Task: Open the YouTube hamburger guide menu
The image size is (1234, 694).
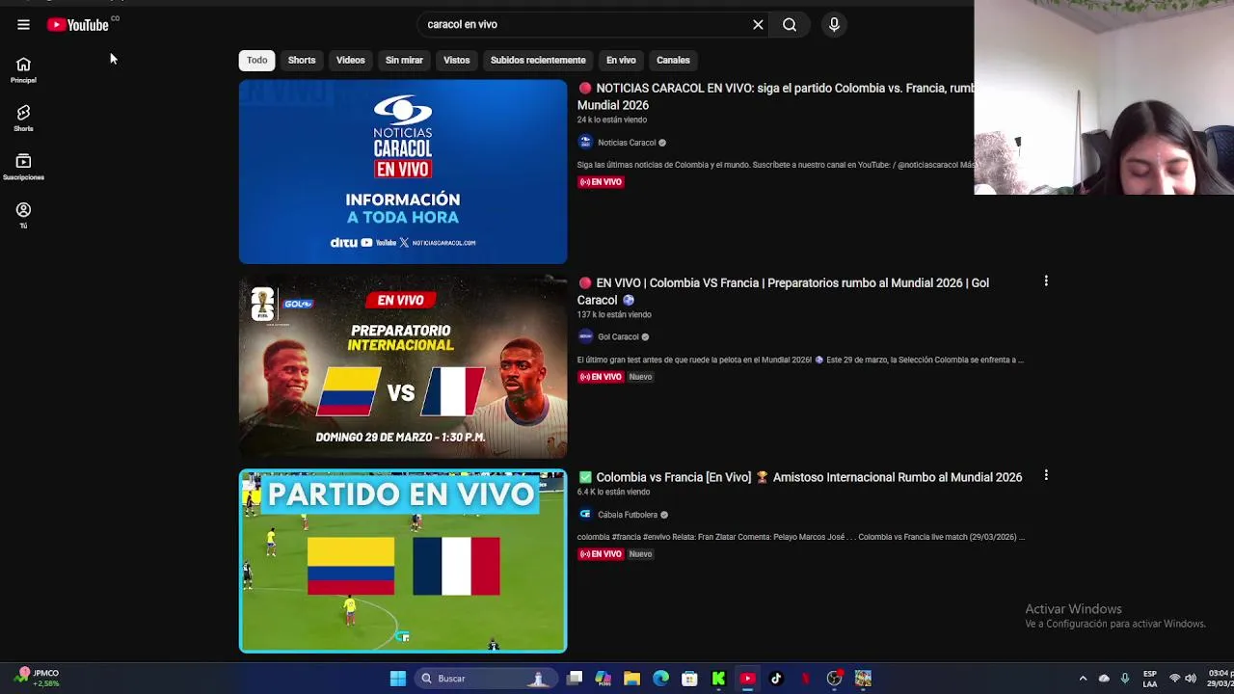Action: coord(23,25)
